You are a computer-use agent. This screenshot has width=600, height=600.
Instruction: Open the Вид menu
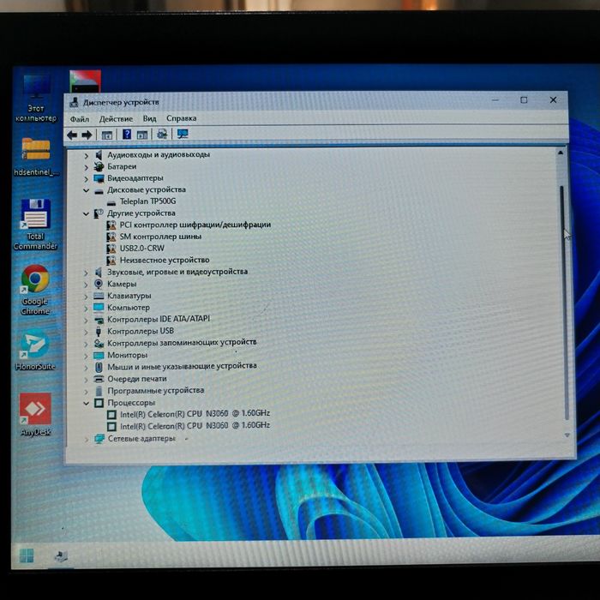tap(150, 118)
